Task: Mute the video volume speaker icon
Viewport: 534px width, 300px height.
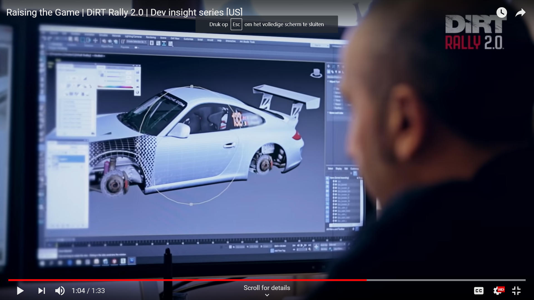Action: point(60,291)
